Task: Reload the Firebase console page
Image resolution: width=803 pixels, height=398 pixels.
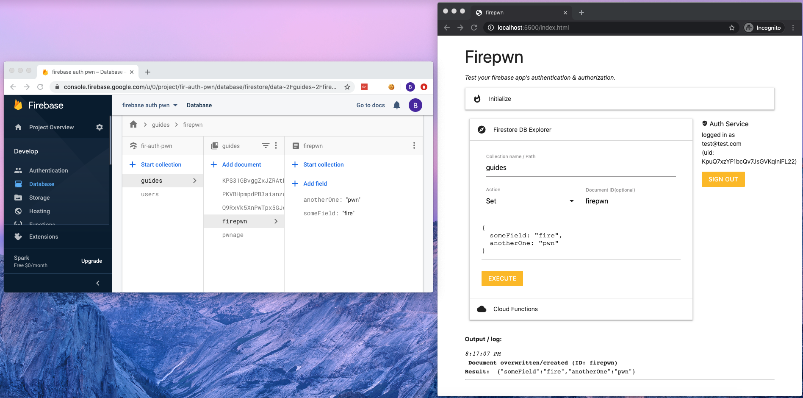Action: pos(40,87)
